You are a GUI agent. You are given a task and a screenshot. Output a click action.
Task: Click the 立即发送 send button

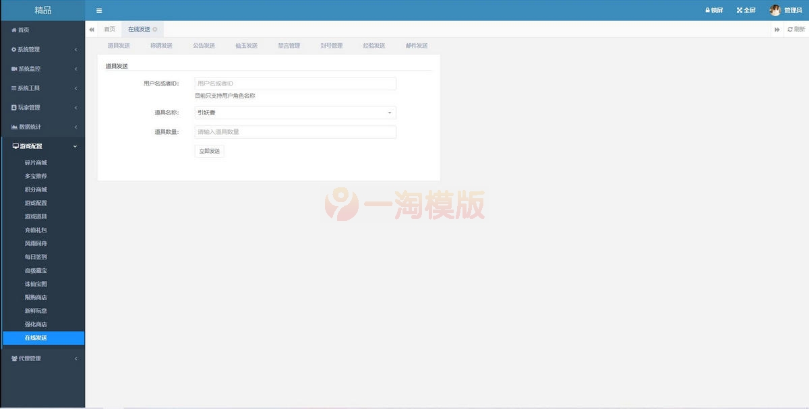pyautogui.click(x=209, y=150)
